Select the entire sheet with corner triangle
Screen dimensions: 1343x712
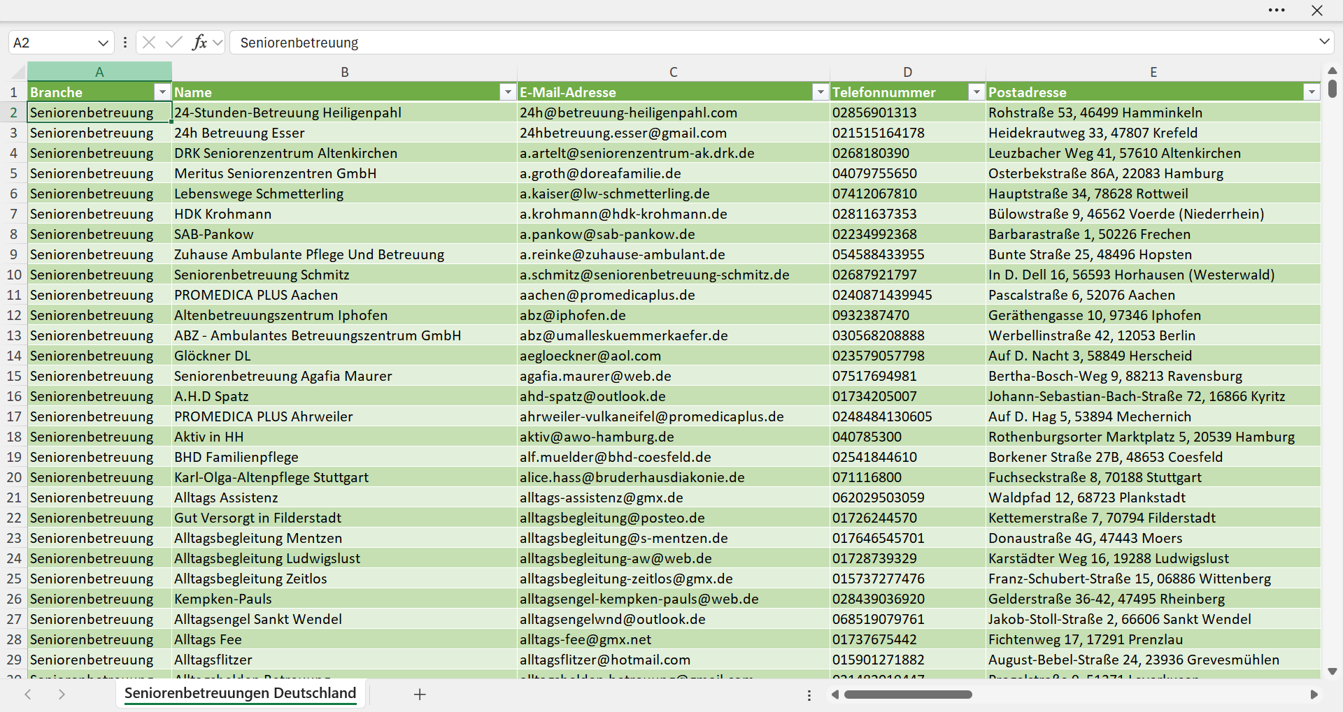click(x=17, y=72)
